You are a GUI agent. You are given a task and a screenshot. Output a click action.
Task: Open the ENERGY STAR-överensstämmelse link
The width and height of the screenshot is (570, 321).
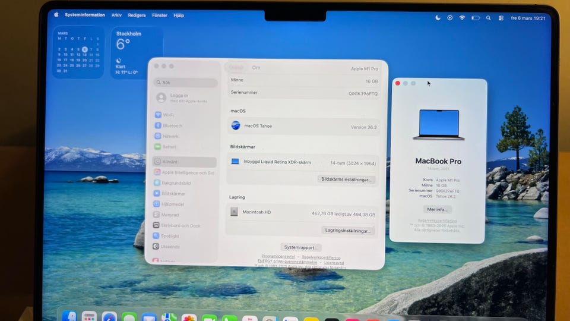[287, 262]
